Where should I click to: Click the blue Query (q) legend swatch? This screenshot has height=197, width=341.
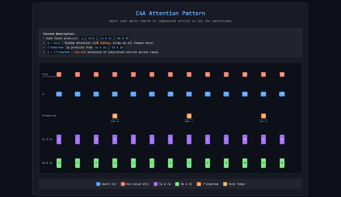pyautogui.click(x=98, y=184)
